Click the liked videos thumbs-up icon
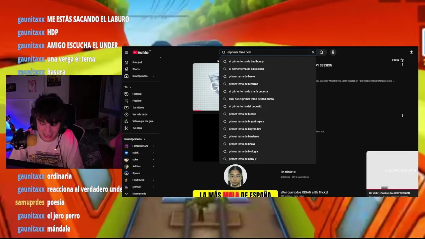Viewport: 425px width, 239px height. click(126, 121)
